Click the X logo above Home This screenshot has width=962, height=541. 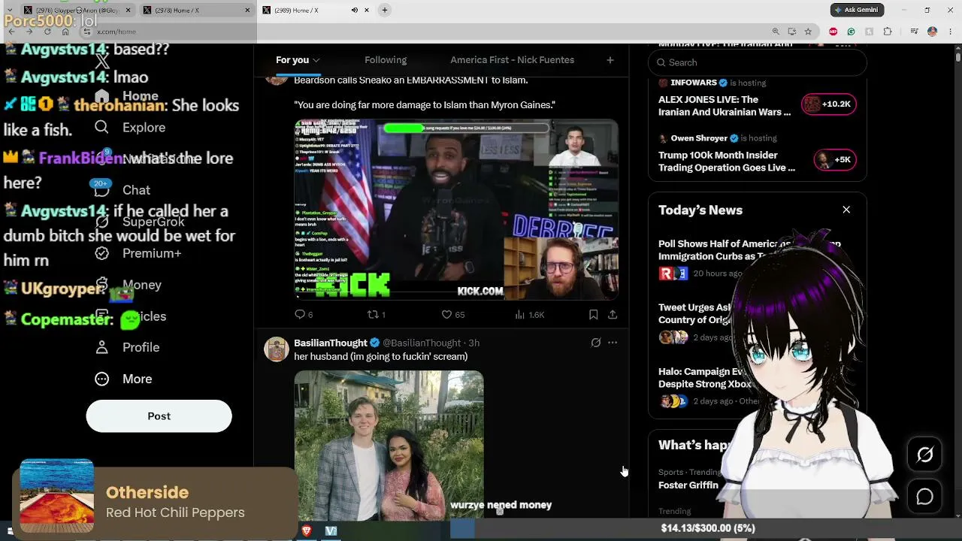tap(102, 62)
